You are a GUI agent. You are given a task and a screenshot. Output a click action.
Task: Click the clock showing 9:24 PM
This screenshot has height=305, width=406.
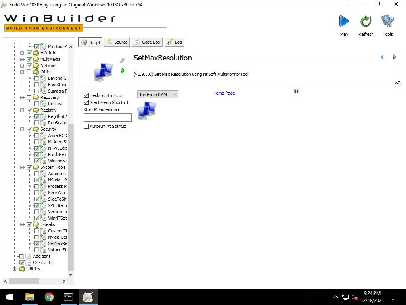point(372,293)
